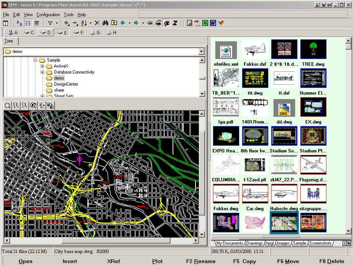Click the F2 Rename button
This screenshot has width=353, height=265.
[x=201, y=261]
